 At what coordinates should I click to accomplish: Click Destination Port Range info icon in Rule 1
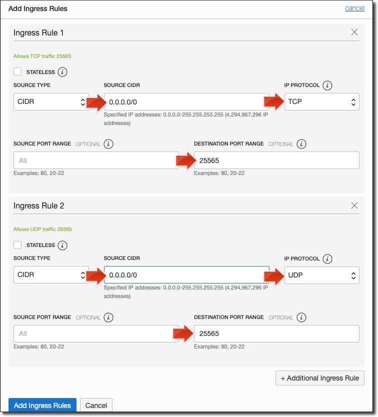point(301,144)
